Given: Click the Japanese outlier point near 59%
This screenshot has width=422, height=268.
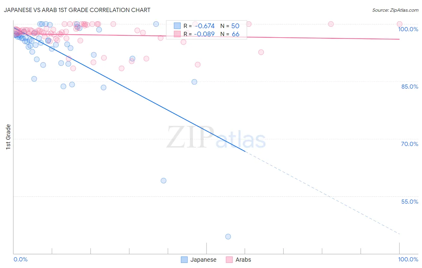Looking at the screenshot, I should (164, 181).
